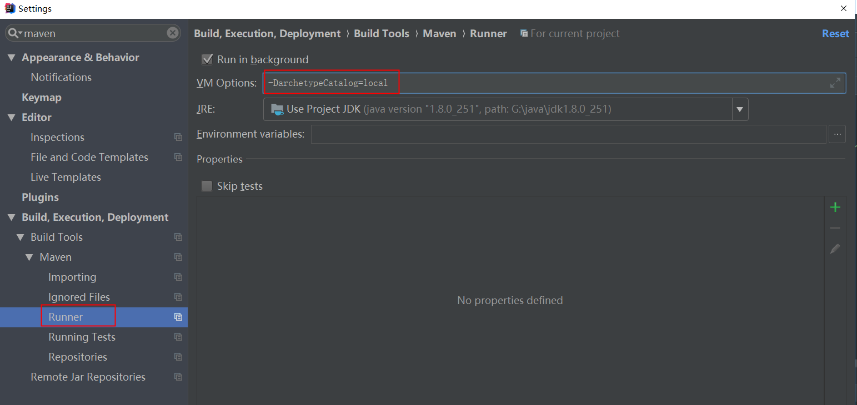
Task: Select Running Tests under Maven
Action: tap(82, 337)
